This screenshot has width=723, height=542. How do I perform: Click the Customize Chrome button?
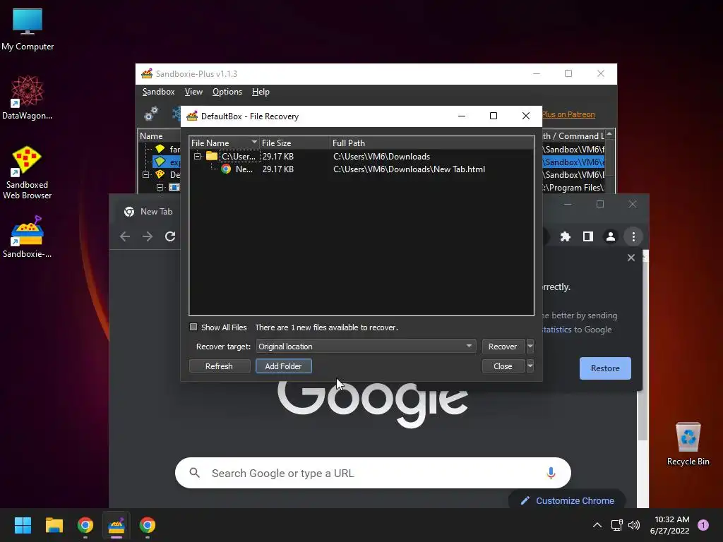pos(568,500)
